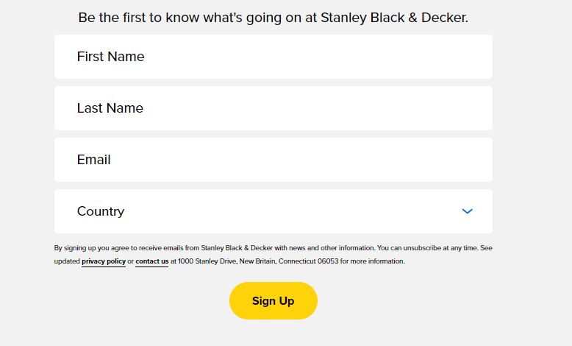Focus the First Name input field
The image size is (572, 346).
point(273,57)
